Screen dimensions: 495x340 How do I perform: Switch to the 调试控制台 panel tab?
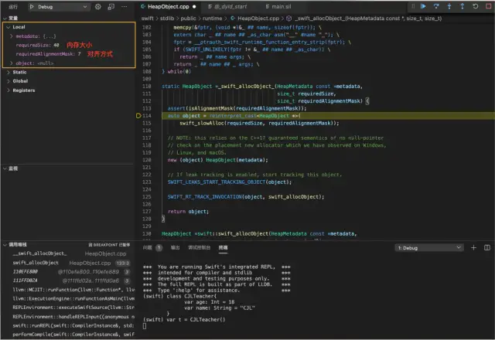[199, 247]
